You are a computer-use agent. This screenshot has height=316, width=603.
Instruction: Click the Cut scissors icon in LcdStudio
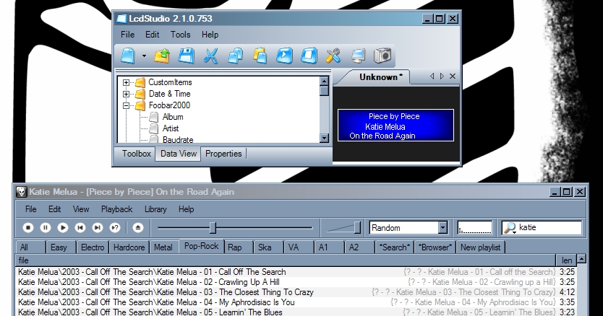tap(210, 56)
